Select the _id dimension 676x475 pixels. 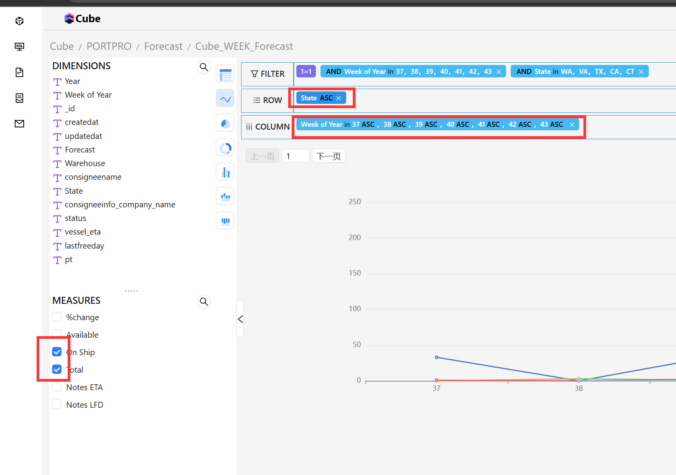click(x=70, y=109)
